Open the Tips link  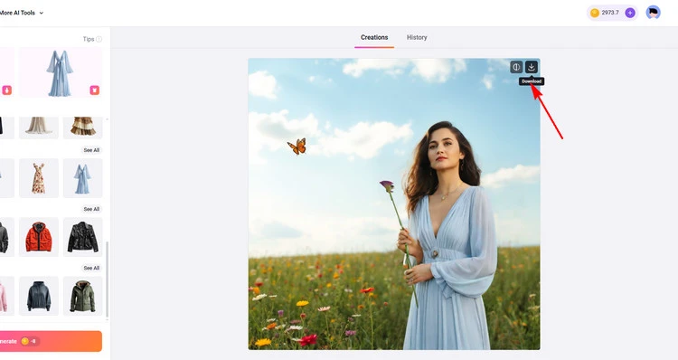tap(89, 39)
